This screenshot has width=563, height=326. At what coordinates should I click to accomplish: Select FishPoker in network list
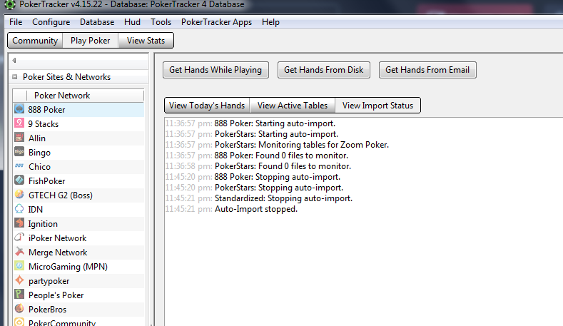[78, 181]
